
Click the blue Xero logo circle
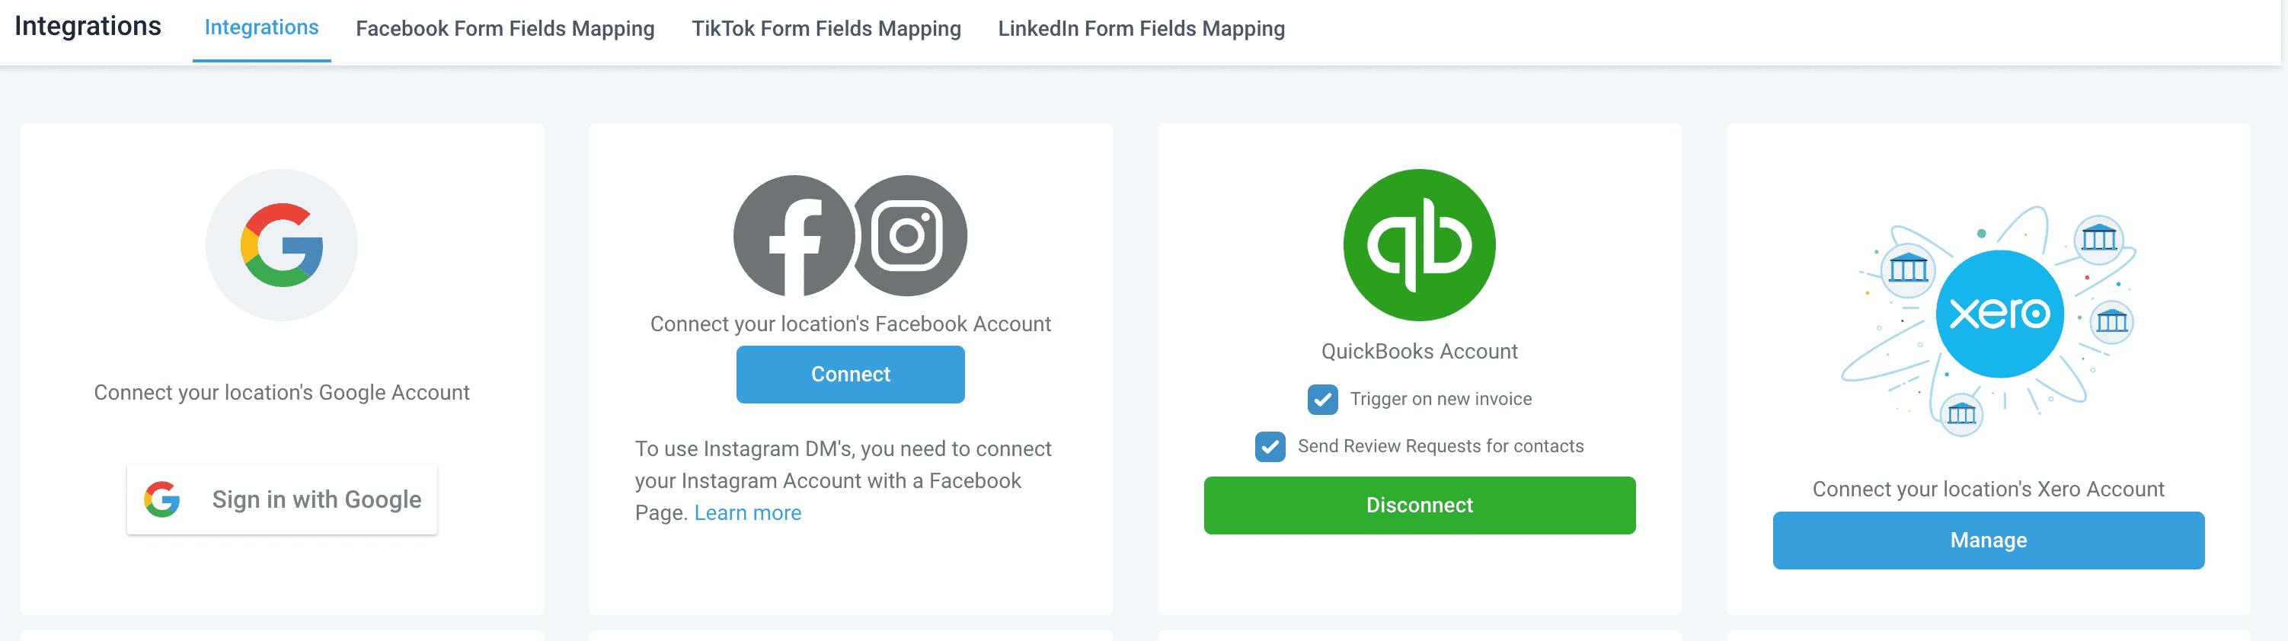tap(1999, 314)
